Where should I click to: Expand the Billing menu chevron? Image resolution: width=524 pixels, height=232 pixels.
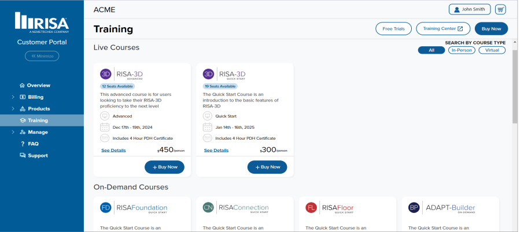(13, 97)
